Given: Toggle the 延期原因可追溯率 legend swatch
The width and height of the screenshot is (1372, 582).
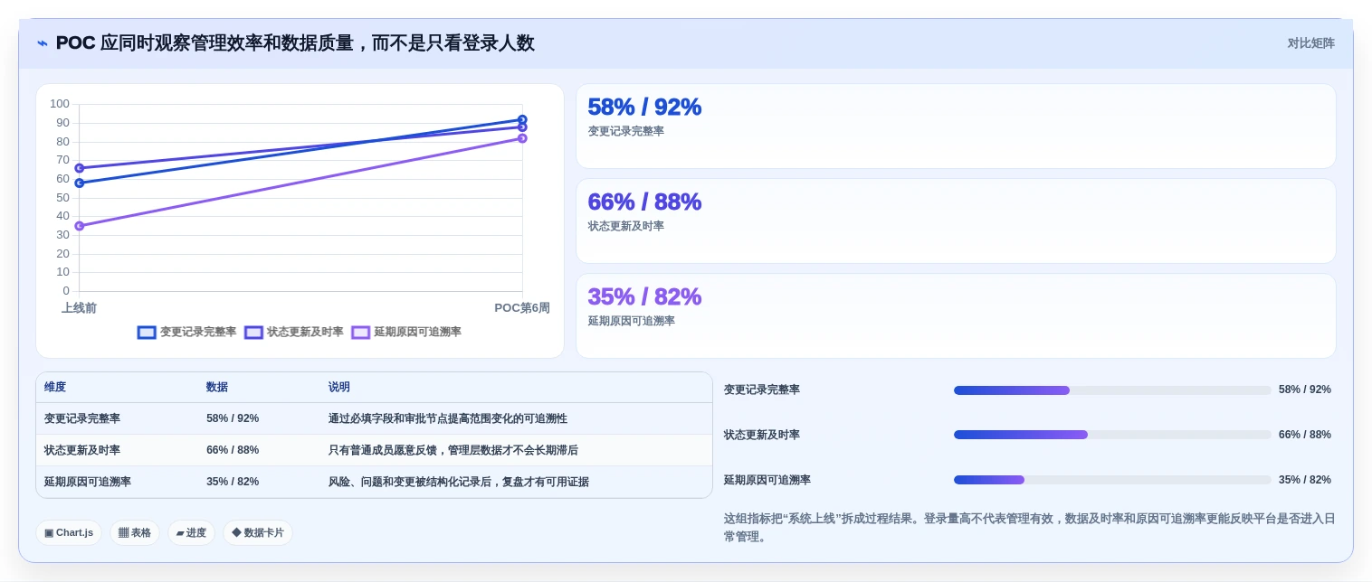Looking at the screenshot, I should pyautogui.click(x=360, y=333).
